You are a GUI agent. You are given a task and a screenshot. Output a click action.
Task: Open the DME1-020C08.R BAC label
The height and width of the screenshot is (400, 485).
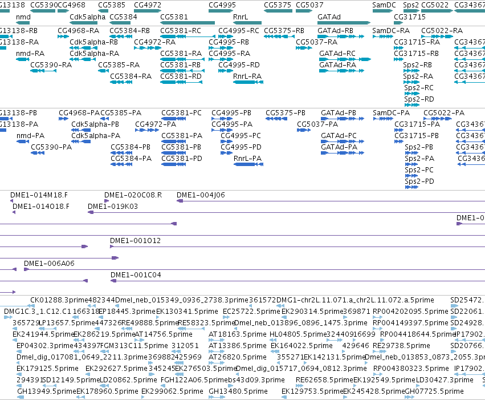(133, 195)
